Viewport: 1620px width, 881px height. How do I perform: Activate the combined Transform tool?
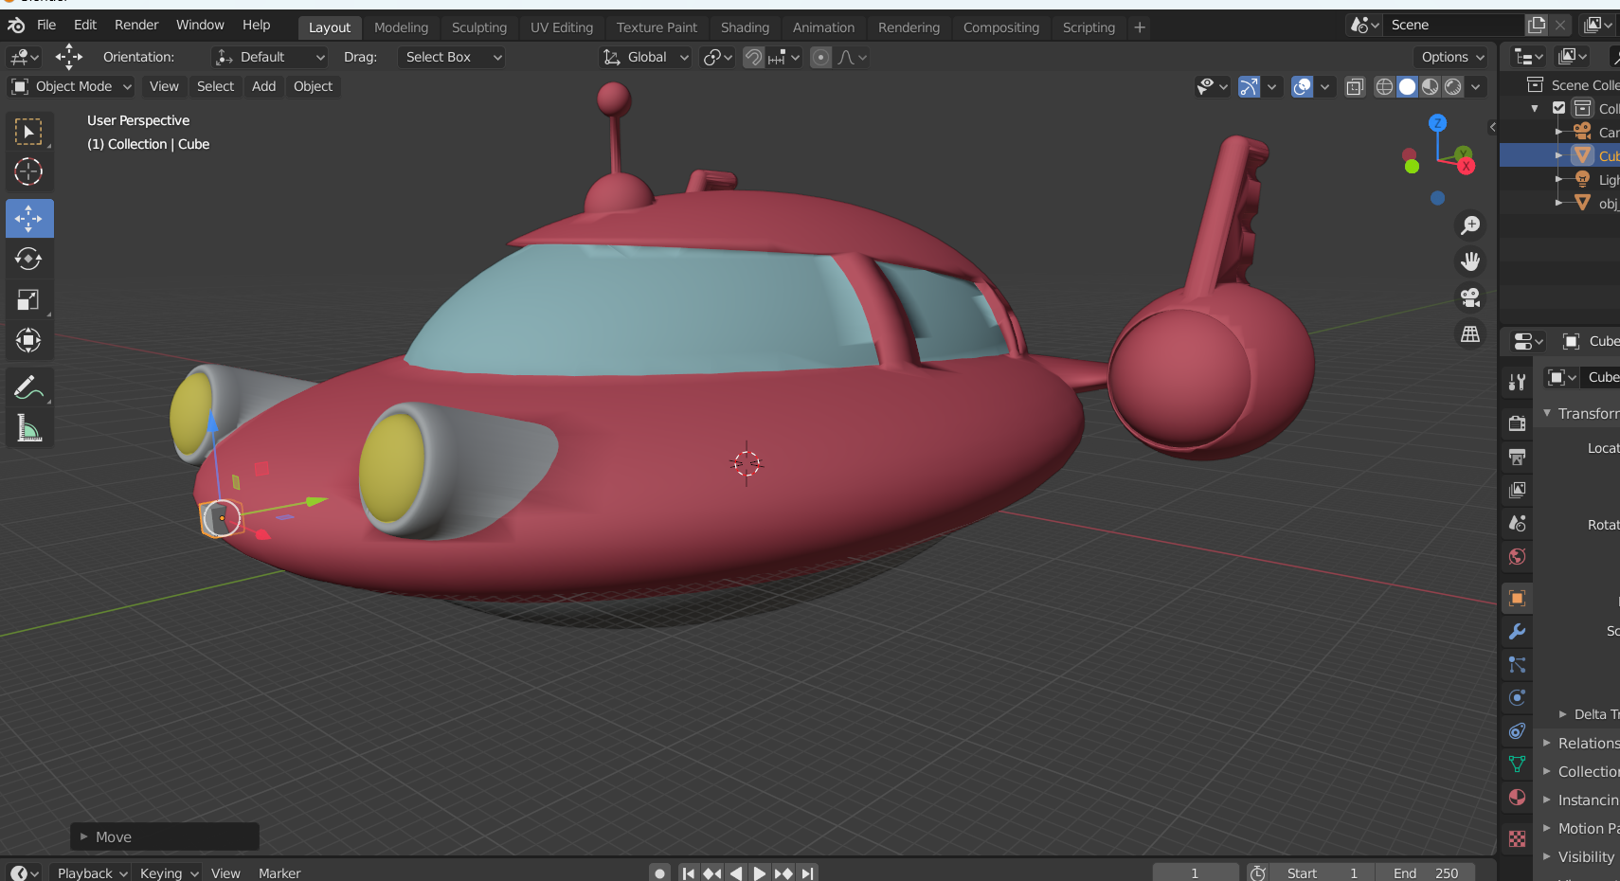[x=28, y=340]
